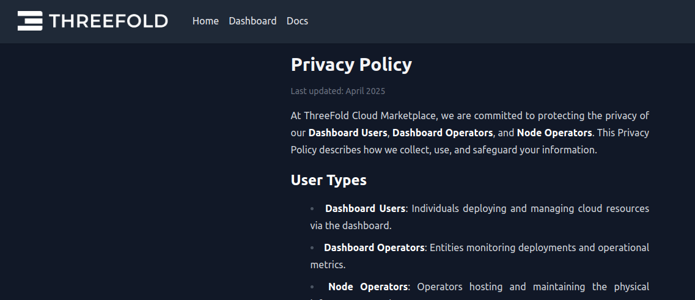Go to the Dashboard nav link
The width and height of the screenshot is (695, 300).
click(252, 21)
